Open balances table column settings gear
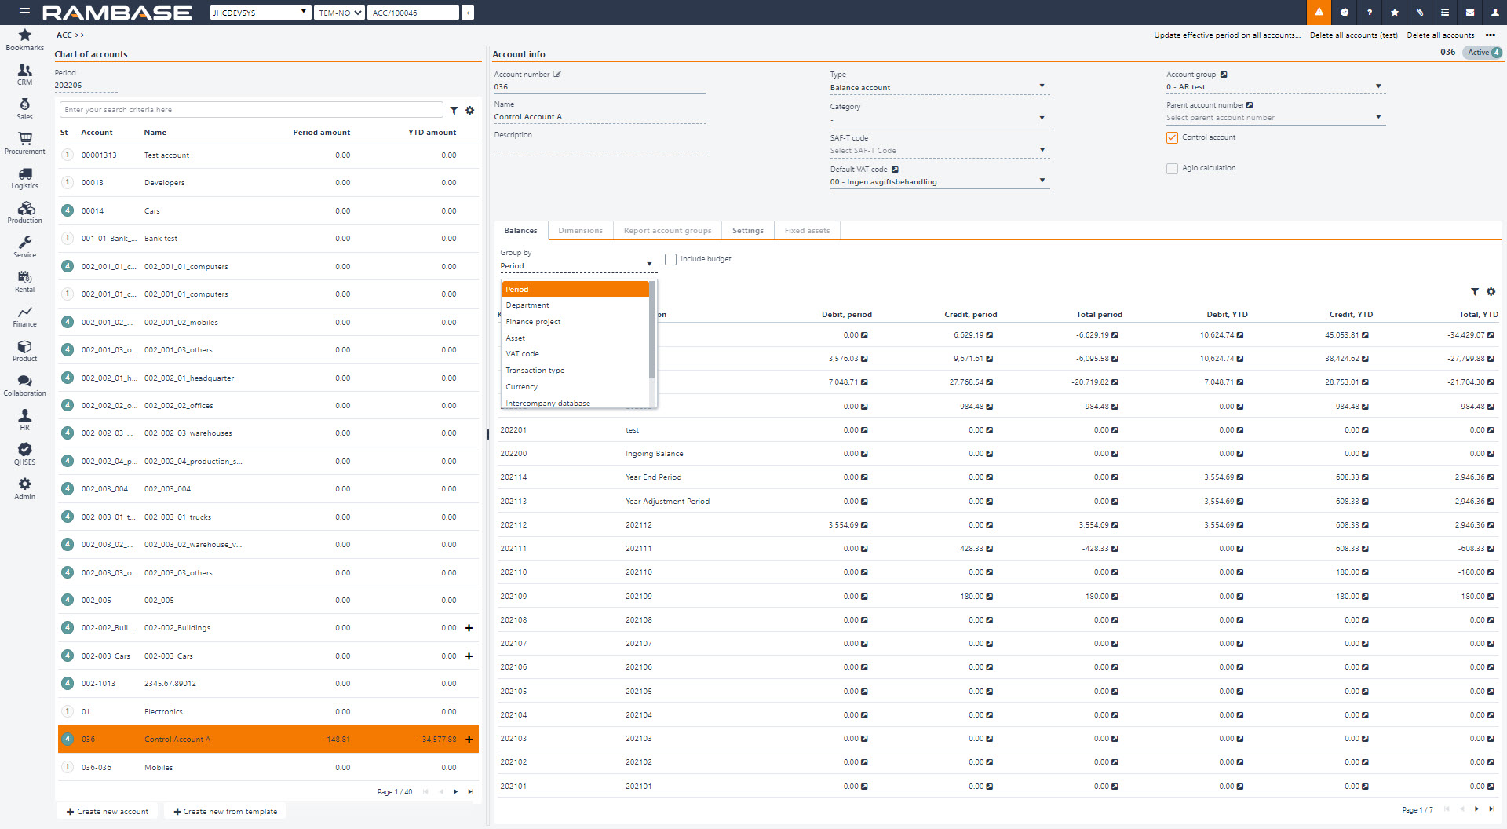The width and height of the screenshot is (1507, 829). pyautogui.click(x=1491, y=292)
